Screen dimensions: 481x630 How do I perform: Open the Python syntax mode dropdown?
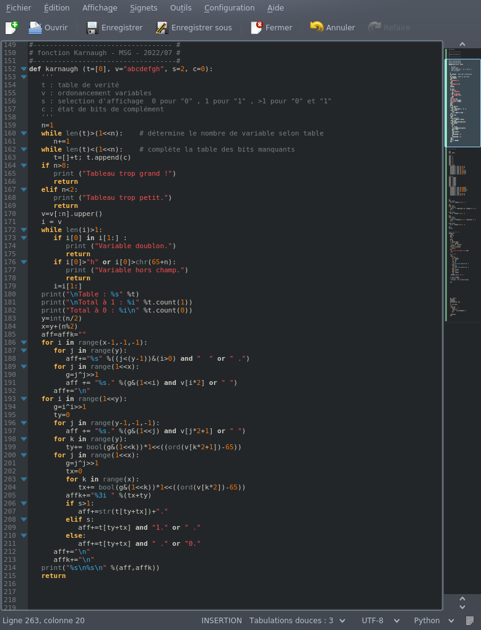(x=434, y=620)
